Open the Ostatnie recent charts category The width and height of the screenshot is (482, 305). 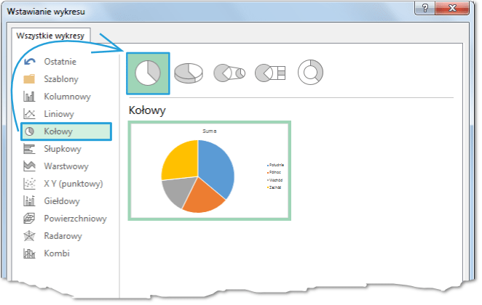click(59, 61)
